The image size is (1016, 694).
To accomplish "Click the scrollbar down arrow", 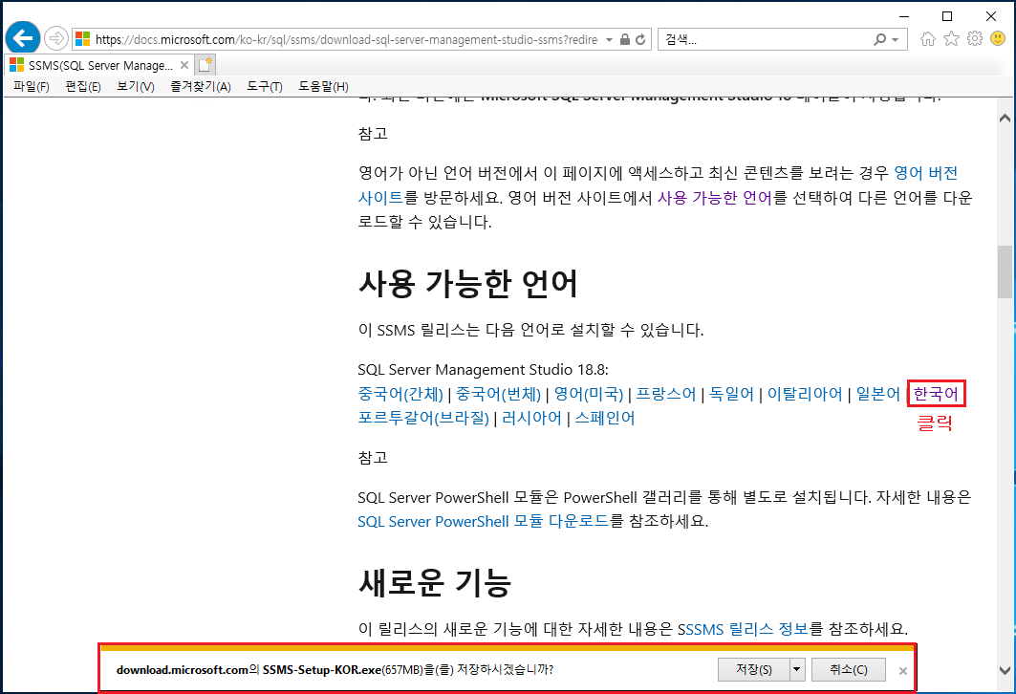I will [x=1005, y=670].
